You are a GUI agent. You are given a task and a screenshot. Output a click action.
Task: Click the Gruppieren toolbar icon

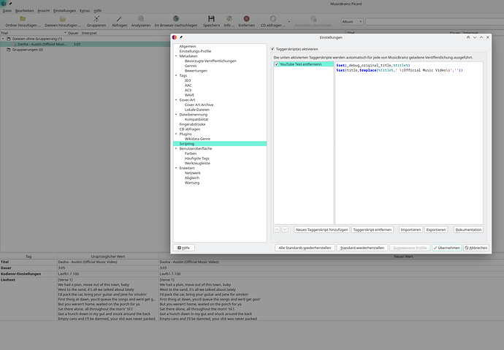[x=96, y=19]
